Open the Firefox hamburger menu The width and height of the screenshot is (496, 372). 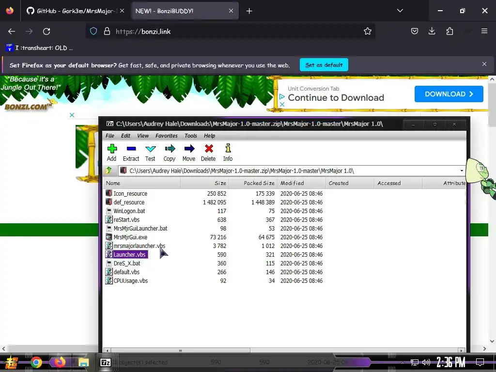484,31
